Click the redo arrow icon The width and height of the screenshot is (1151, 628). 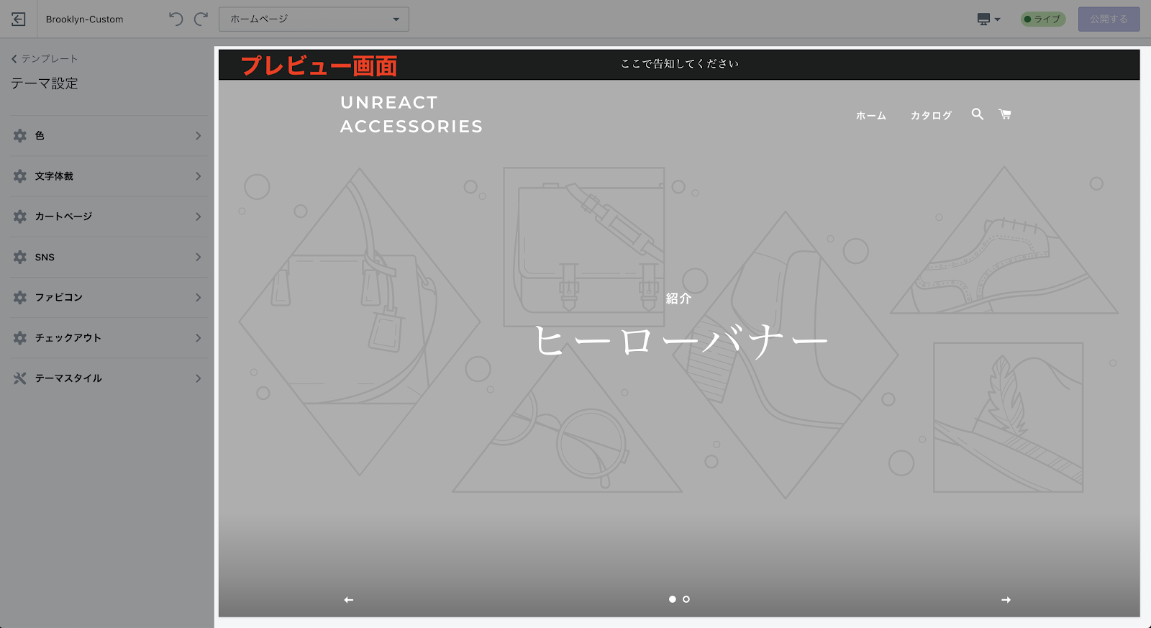(201, 19)
